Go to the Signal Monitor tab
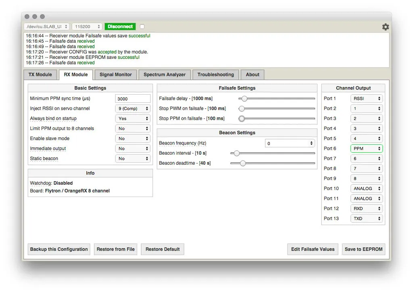Screen dimensions: 413x292 point(116,75)
